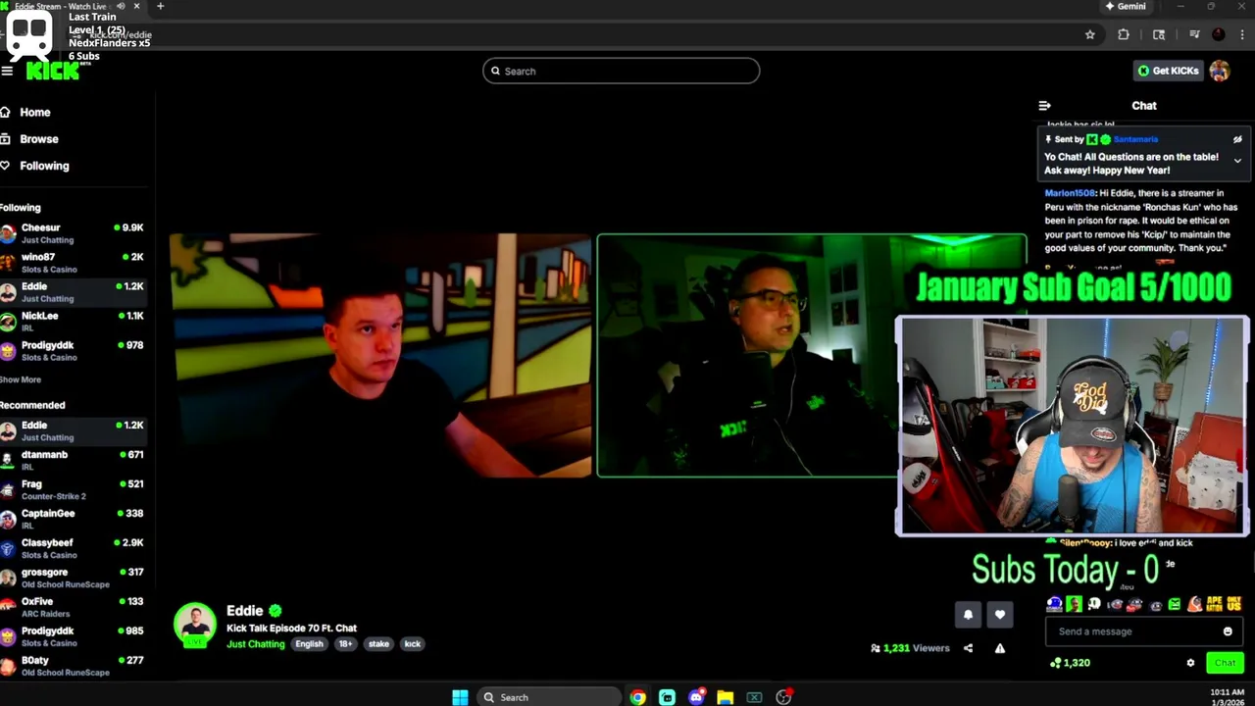This screenshot has width=1255, height=706.
Task: Select the English language tag
Action: tap(309, 644)
